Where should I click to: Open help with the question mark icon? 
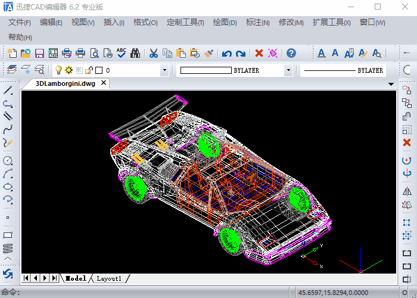click(x=291, y=53)
